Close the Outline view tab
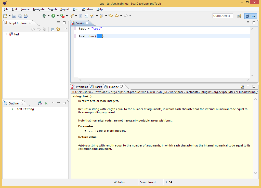 pos(22,103)
